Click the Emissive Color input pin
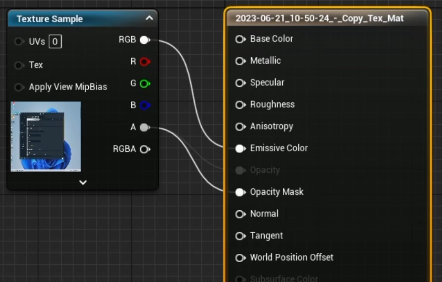 coord(240,149)
